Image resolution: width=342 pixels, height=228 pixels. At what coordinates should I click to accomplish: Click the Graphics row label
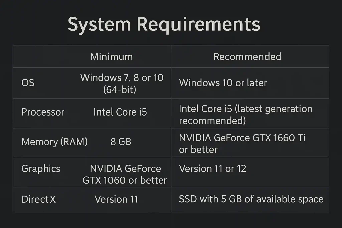click(41, 169)
